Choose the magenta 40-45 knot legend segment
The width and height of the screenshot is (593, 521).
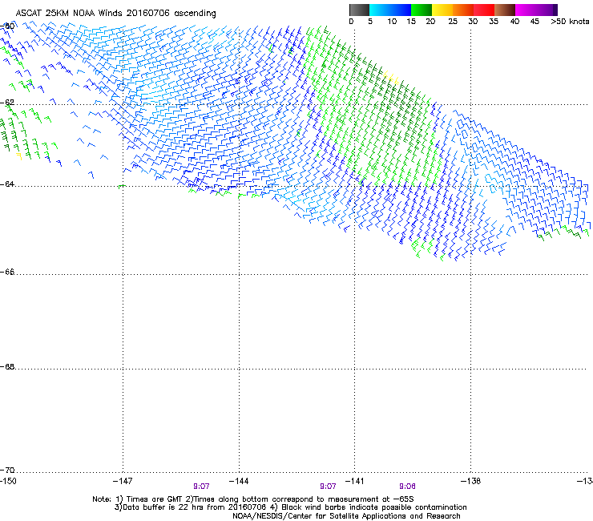click(526, 10)
